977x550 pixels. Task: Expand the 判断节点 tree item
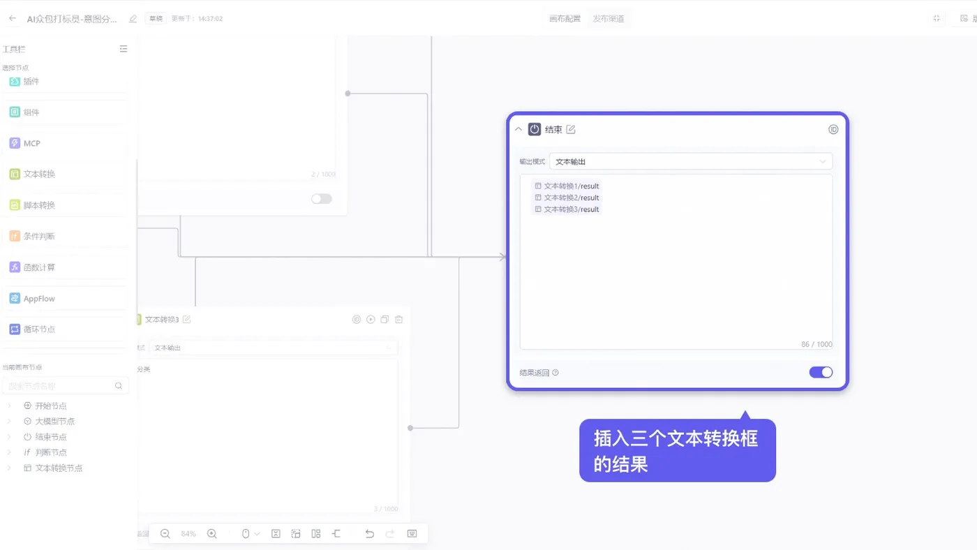(x=9, y=452)
